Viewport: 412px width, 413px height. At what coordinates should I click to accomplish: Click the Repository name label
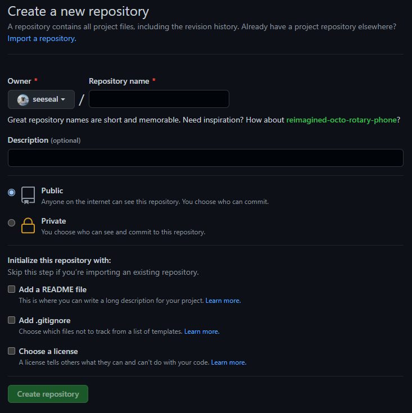[x=119, y=81]
